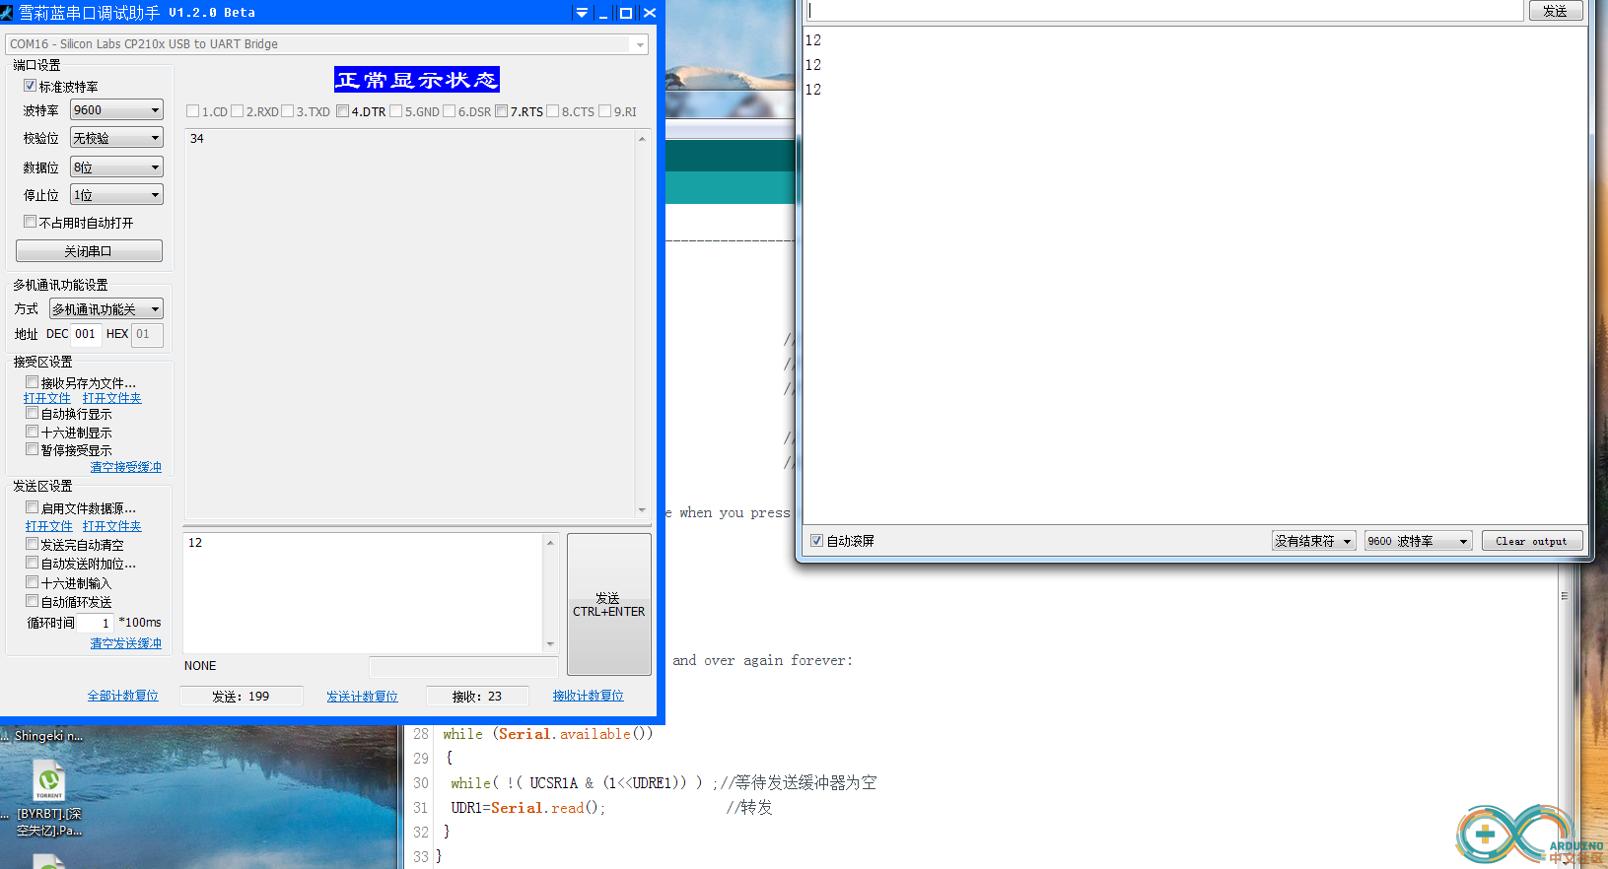Toggle 4.DTR checkbox
This screenshot has height=869, width=1608.
point(342,111)
